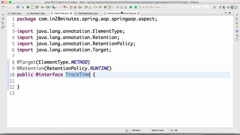Click the @Target annotation on line 8
This screenshot has width=240, height=135.
click(x=26, y=62)
